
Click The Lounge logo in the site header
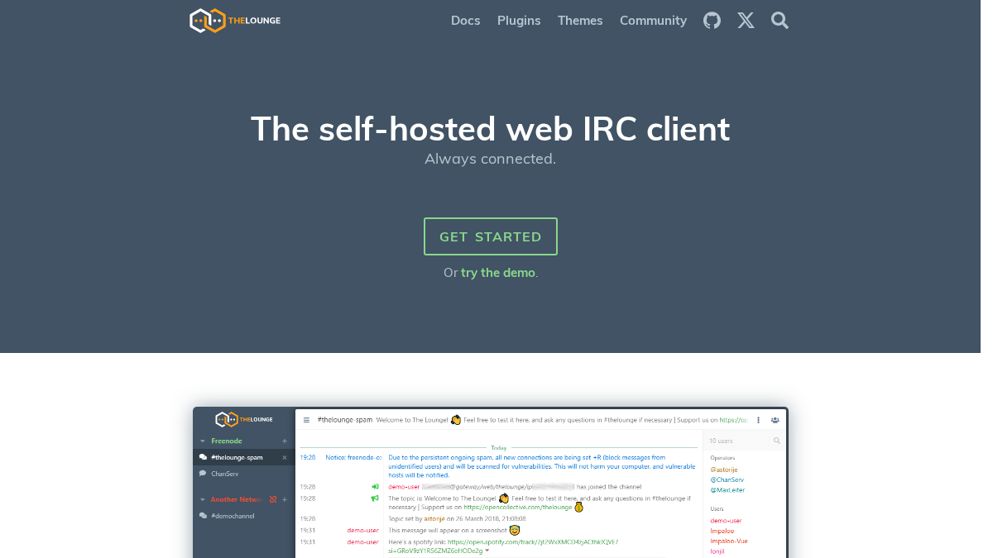235,21
